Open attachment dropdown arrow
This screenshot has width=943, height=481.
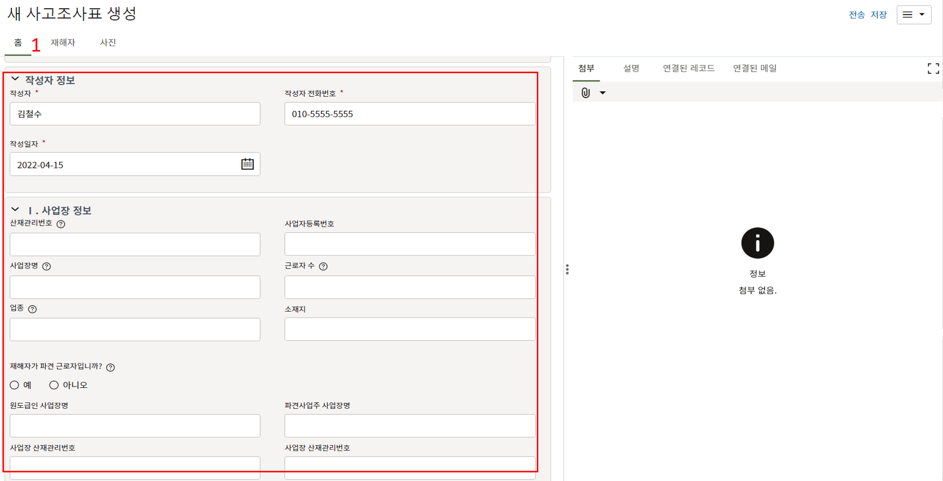pyautogui.click(x=603, y=93)
